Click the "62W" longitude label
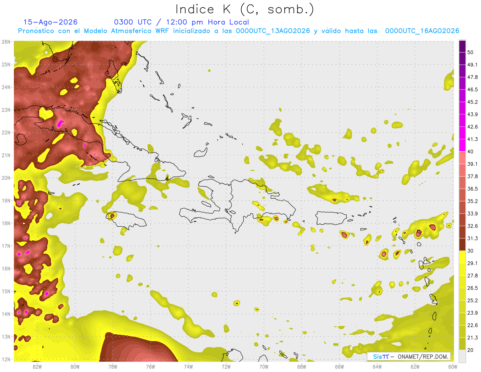 [x=415, y=366]
